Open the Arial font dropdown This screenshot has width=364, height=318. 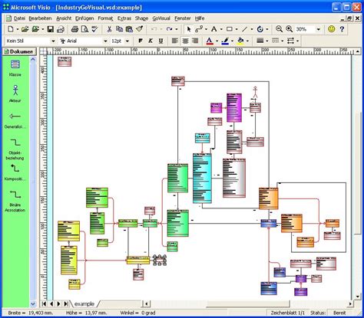(105, 41)
